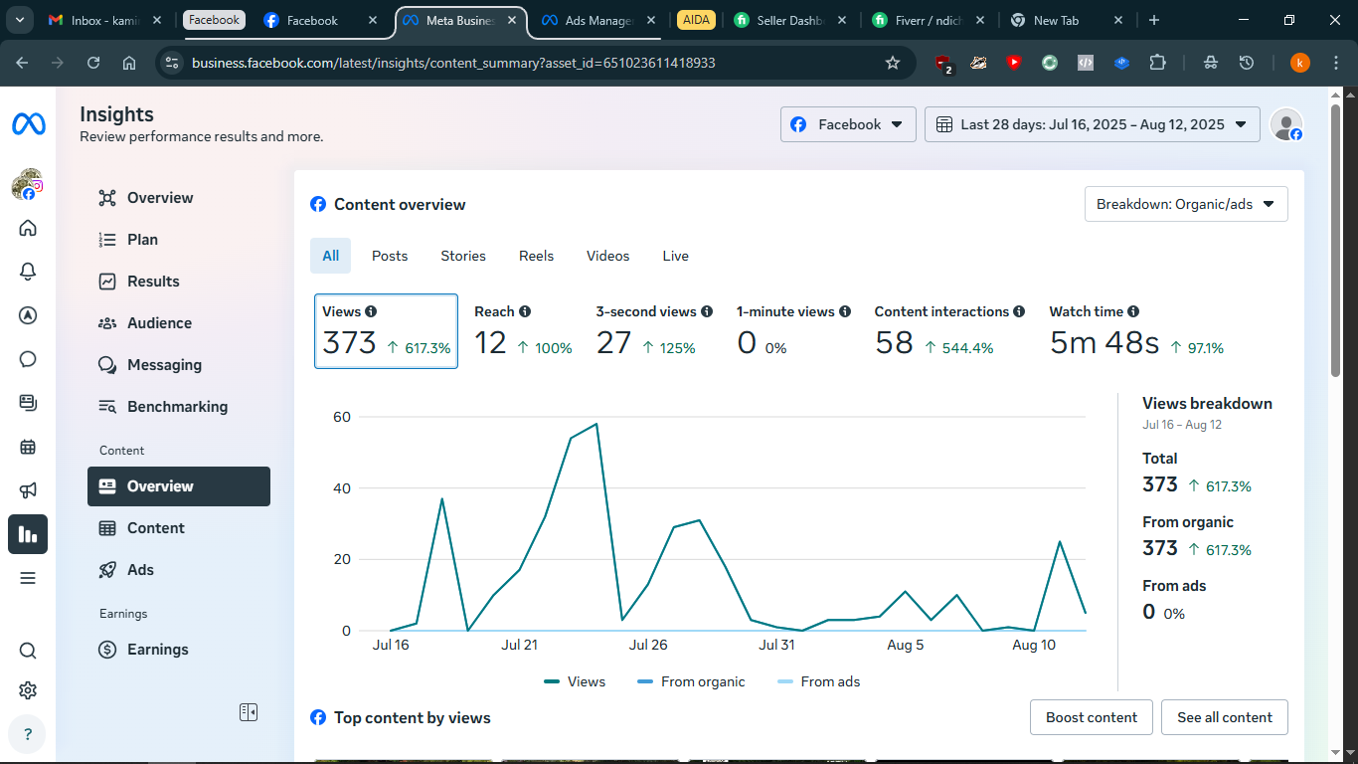Click the Boost content button
1358x764 pixels.
pos(1091,717)
